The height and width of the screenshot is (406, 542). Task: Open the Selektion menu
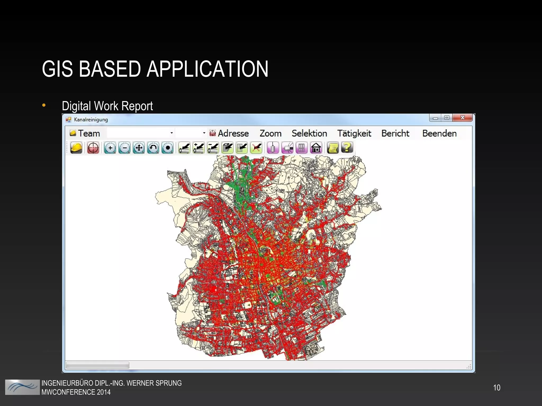coord(309,133)
